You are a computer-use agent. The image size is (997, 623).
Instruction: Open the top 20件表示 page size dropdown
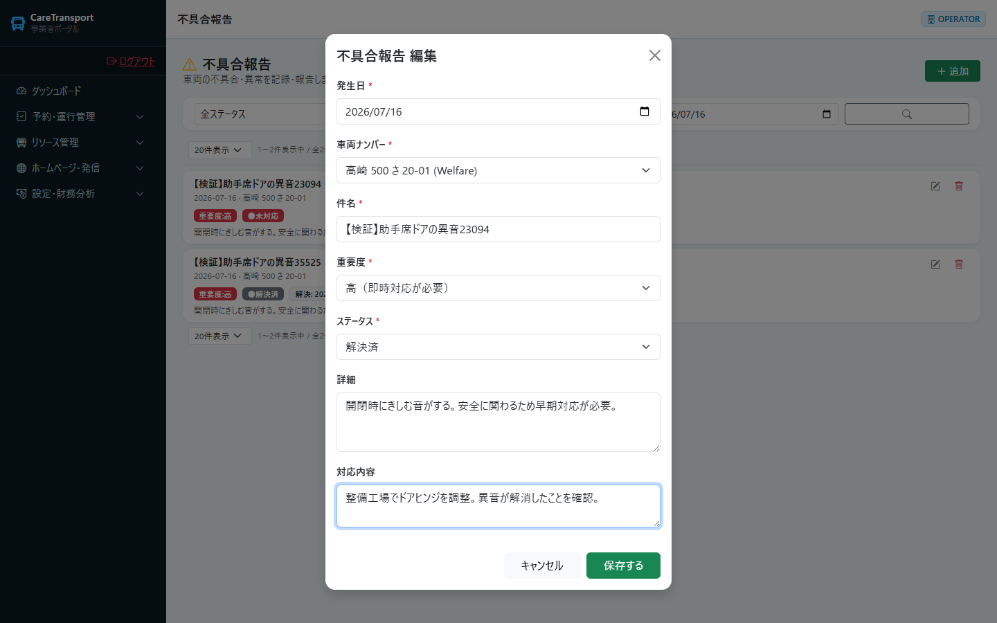(x=219, y=150)
